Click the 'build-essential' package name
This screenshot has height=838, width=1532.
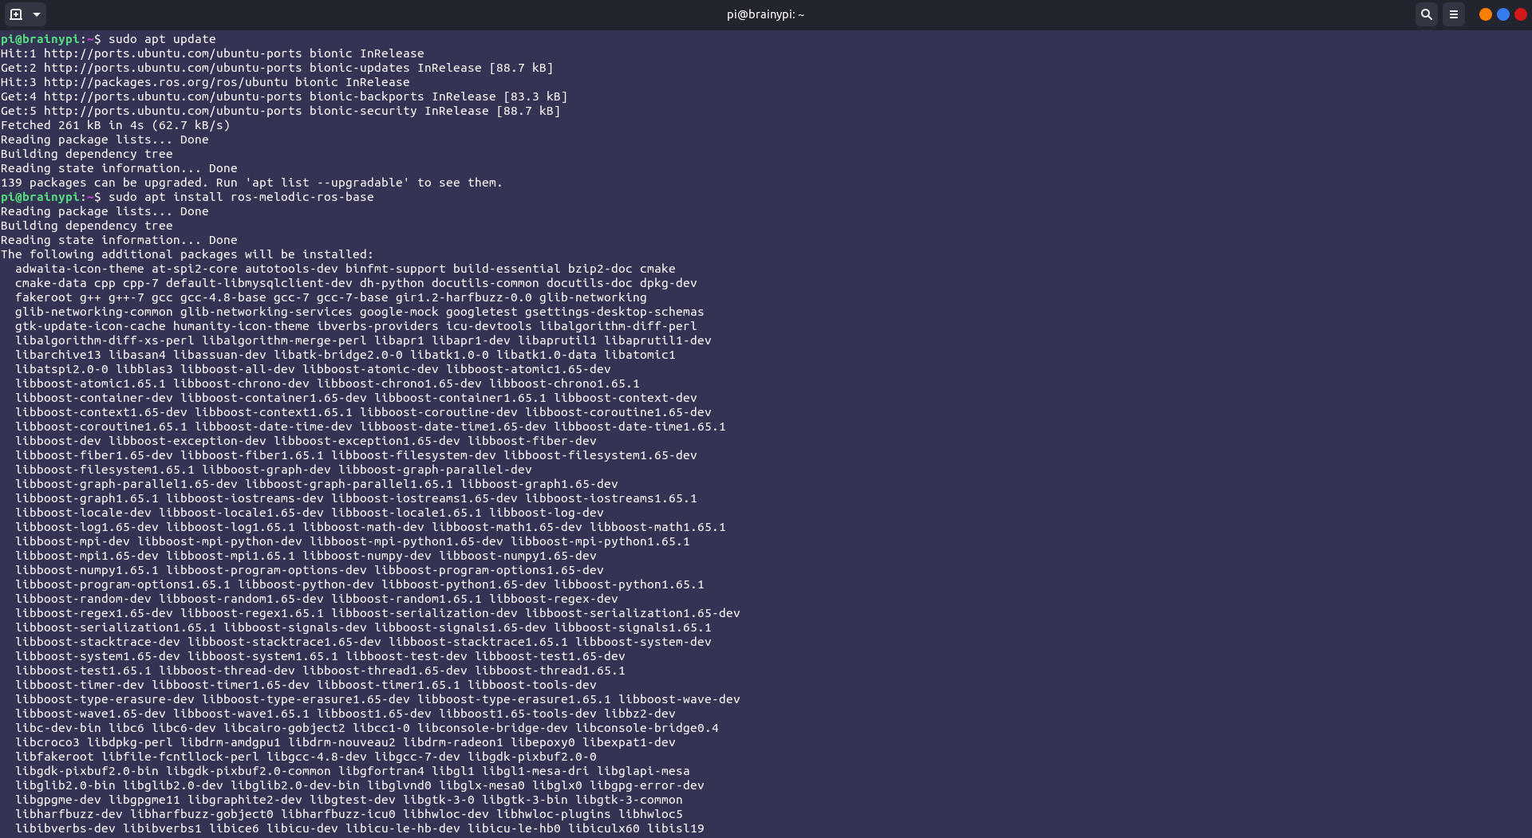point(507,269)
